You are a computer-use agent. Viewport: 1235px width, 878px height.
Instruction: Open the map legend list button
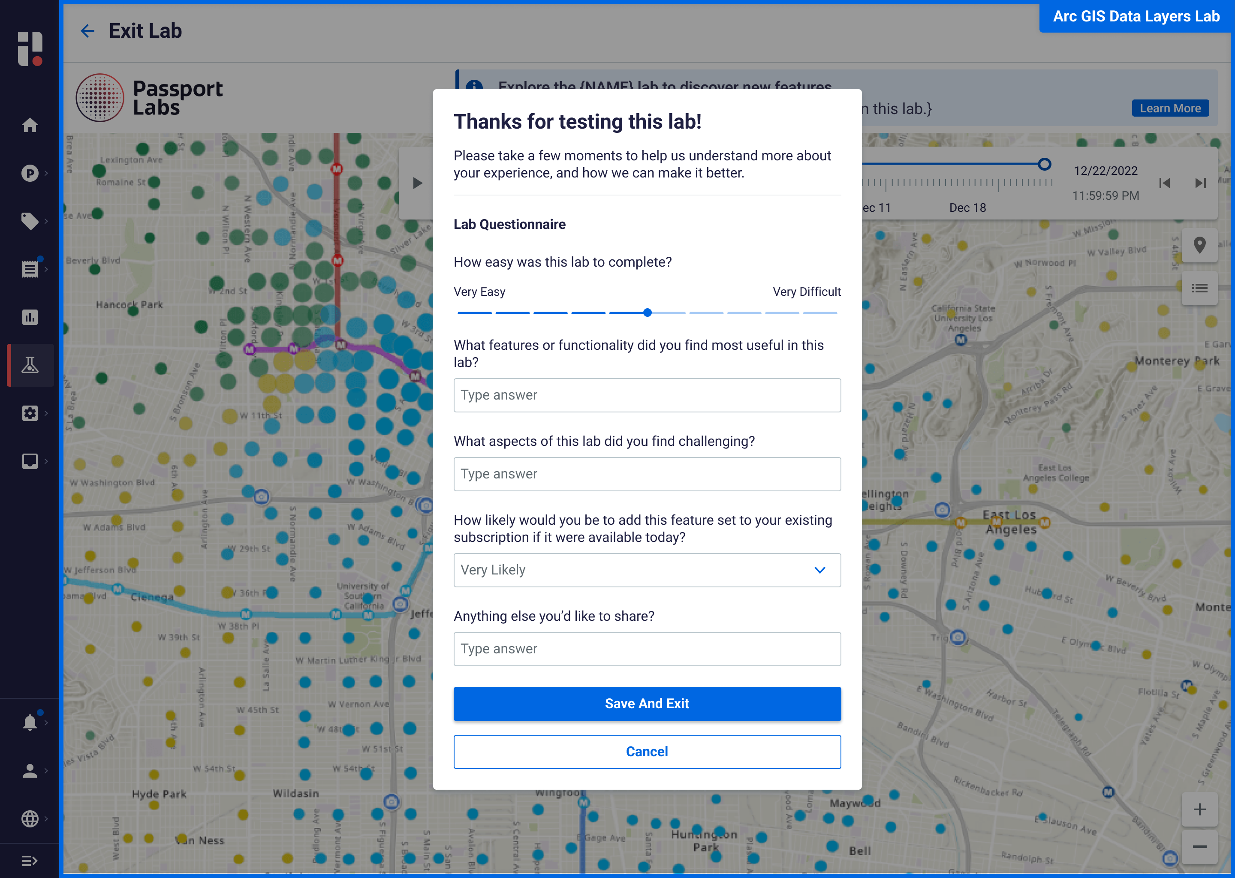(1199, 288)
